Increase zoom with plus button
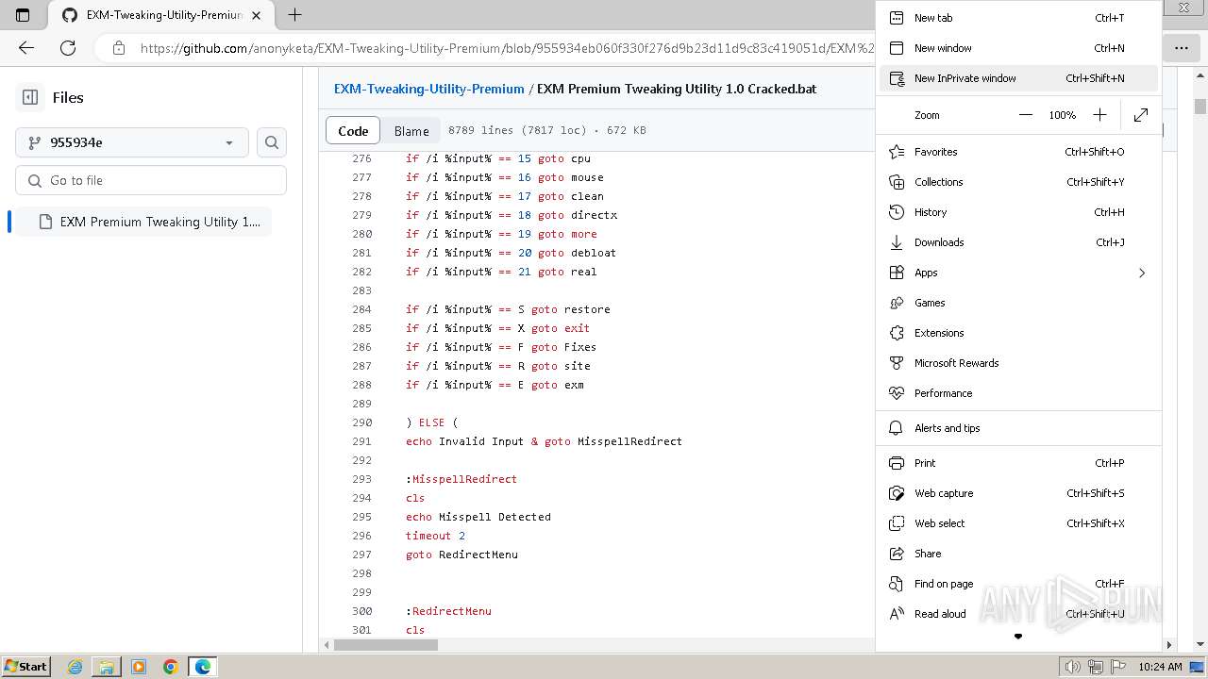Screen dimensions: 1208x679 (1099, 115)
